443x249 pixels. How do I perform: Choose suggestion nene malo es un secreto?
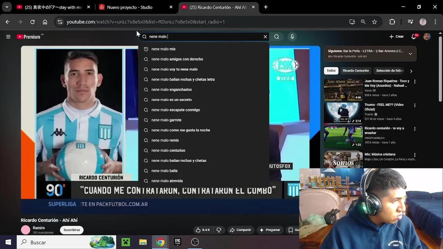(x=204, y=100)
